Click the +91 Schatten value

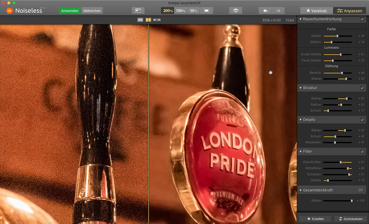coord(362,175)
